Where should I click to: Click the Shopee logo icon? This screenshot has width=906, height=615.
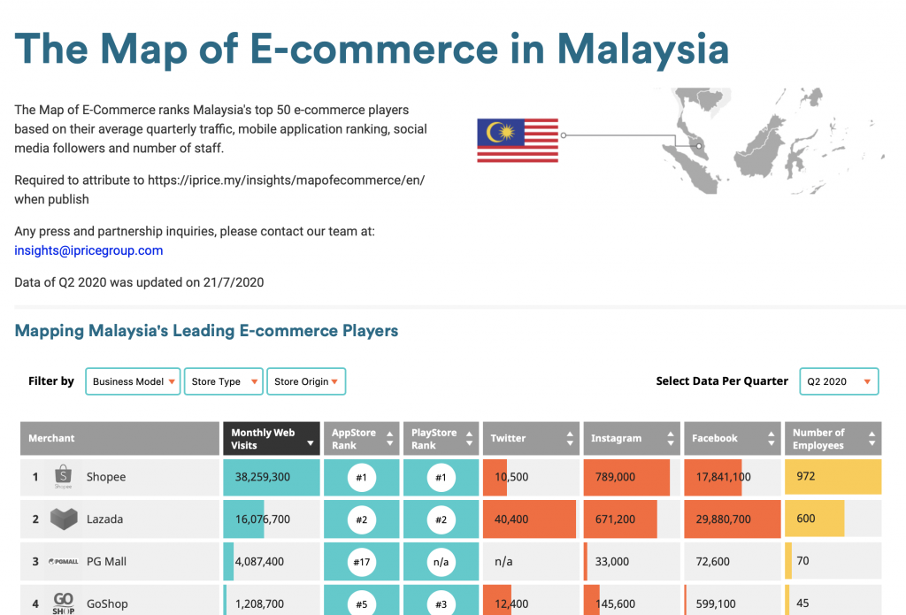pos(63,477)
